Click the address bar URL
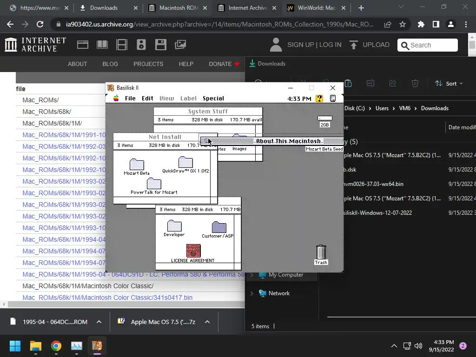 (x=219, y=24)
